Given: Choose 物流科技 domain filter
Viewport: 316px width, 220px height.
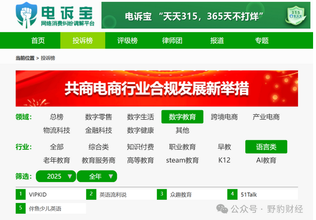Looking at the screenshot, I should tap(56, 130).
